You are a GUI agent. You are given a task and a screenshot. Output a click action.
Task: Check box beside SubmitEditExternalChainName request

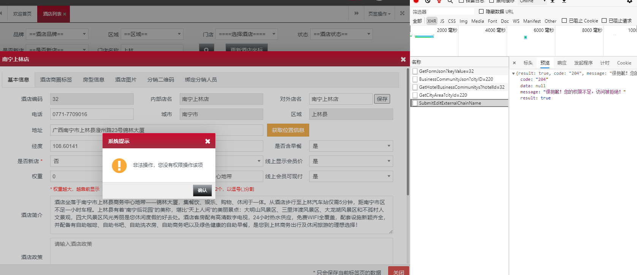point(415,103)
